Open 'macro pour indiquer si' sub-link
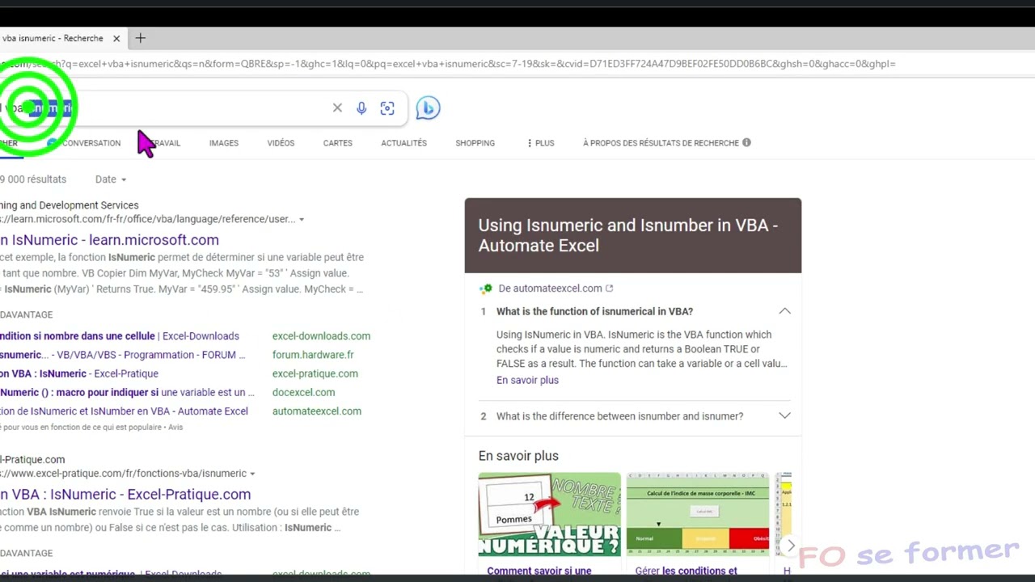Image resolution: width=1035 pixels, height=582 pixels. [x=127, y=392]
